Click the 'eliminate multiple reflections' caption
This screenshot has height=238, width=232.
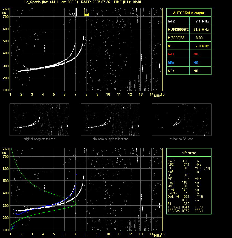(x=110, y=139)
